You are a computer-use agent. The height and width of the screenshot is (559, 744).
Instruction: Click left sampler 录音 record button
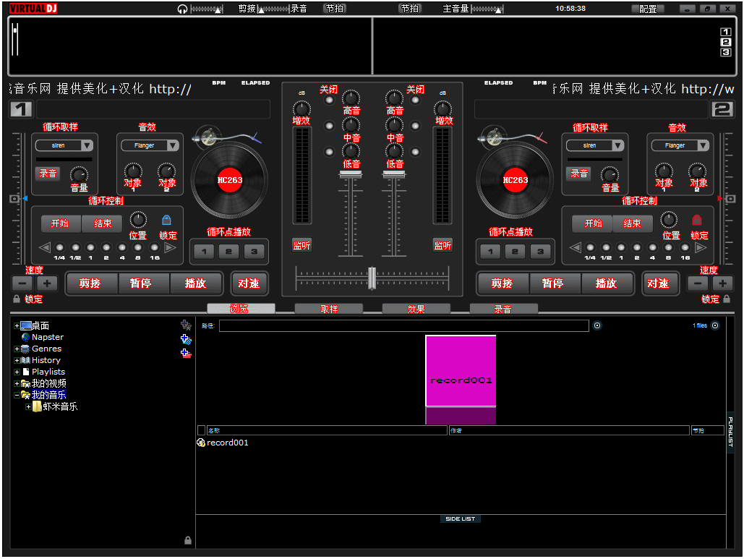click(x=48, y=174)
